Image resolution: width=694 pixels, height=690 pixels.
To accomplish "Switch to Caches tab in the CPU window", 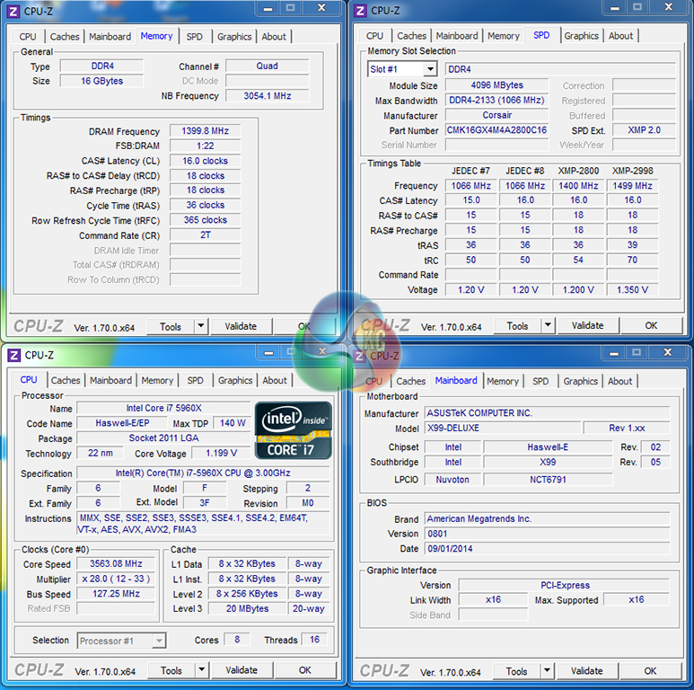I will pyautogui.click(x=65, y=381).
